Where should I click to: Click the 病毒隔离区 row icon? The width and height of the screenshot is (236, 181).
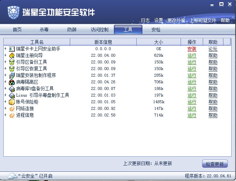click(x=12, y=82)
